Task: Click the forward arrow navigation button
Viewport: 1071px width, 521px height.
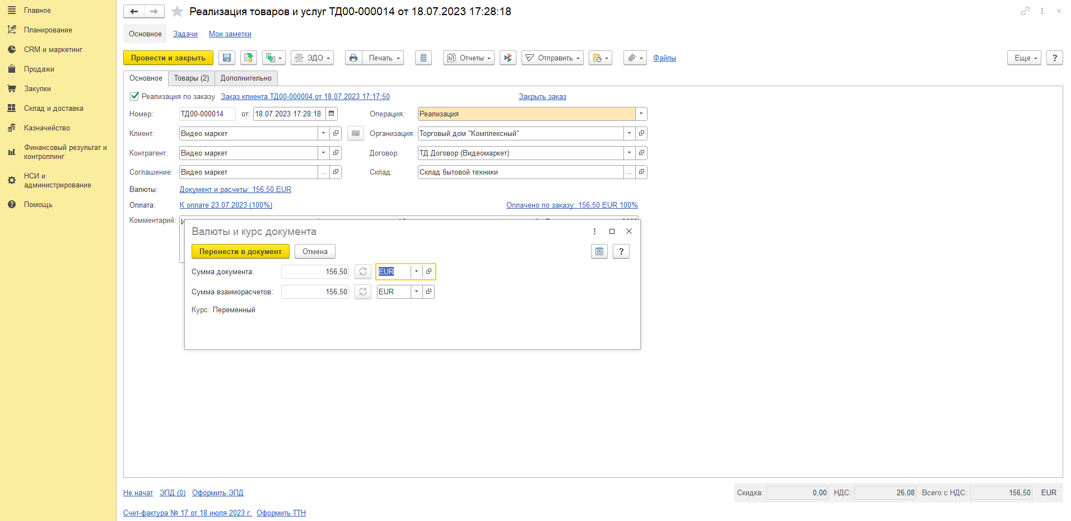Action: [154, 11]
